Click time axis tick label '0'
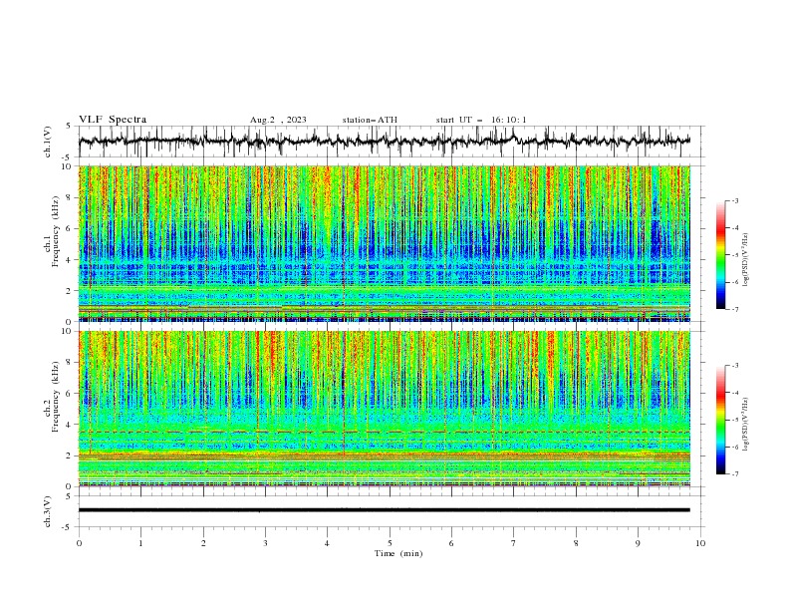Screen dimensions: 789x610 click(79, 543)
